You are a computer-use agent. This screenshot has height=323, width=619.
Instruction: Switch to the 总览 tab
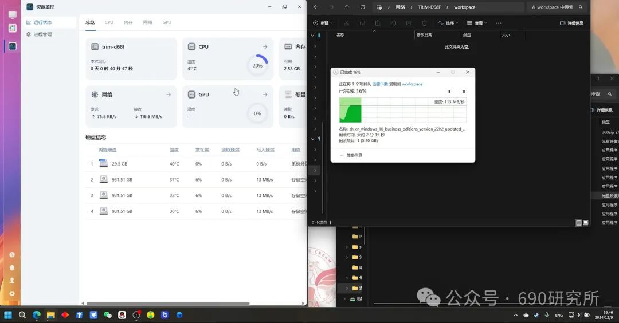(90, 22)
